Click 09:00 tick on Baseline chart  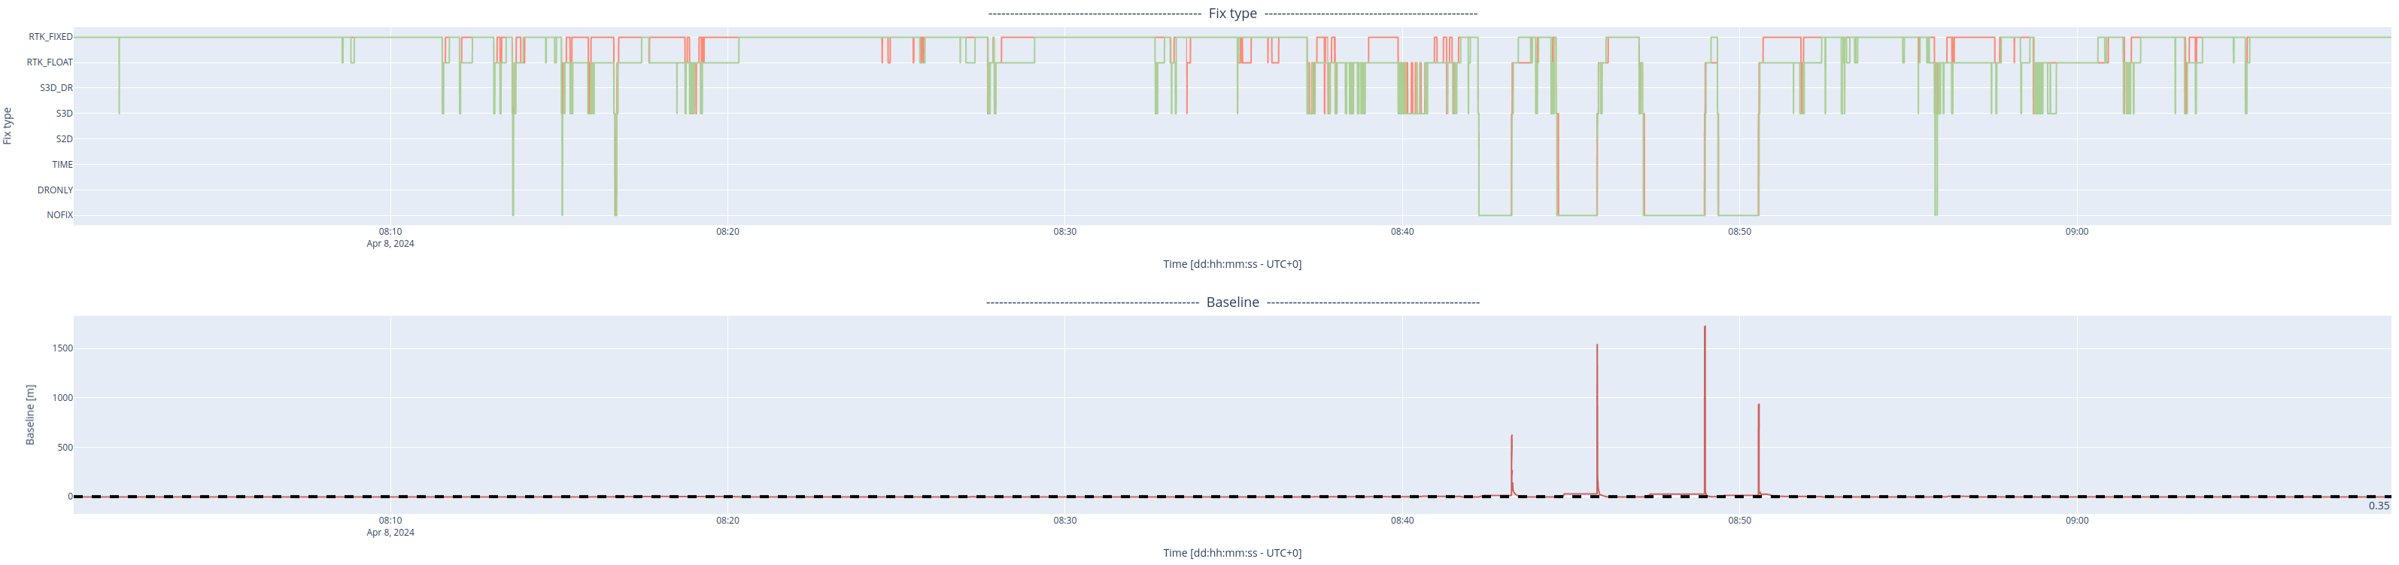(2076, 521)
